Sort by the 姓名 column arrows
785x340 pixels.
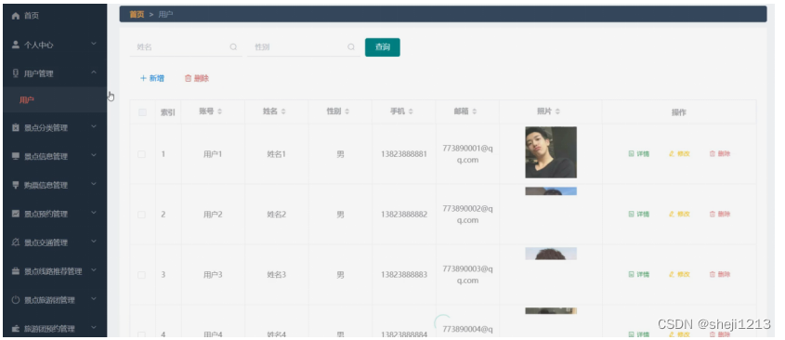pyautogui.click(x=283, y=111)
